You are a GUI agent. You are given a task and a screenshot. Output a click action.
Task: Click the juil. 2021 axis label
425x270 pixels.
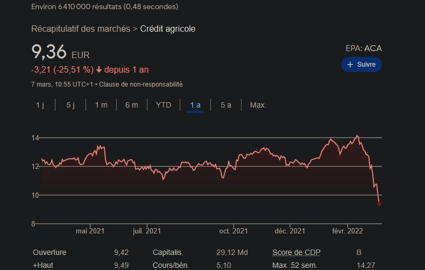[x=147, y=231]
